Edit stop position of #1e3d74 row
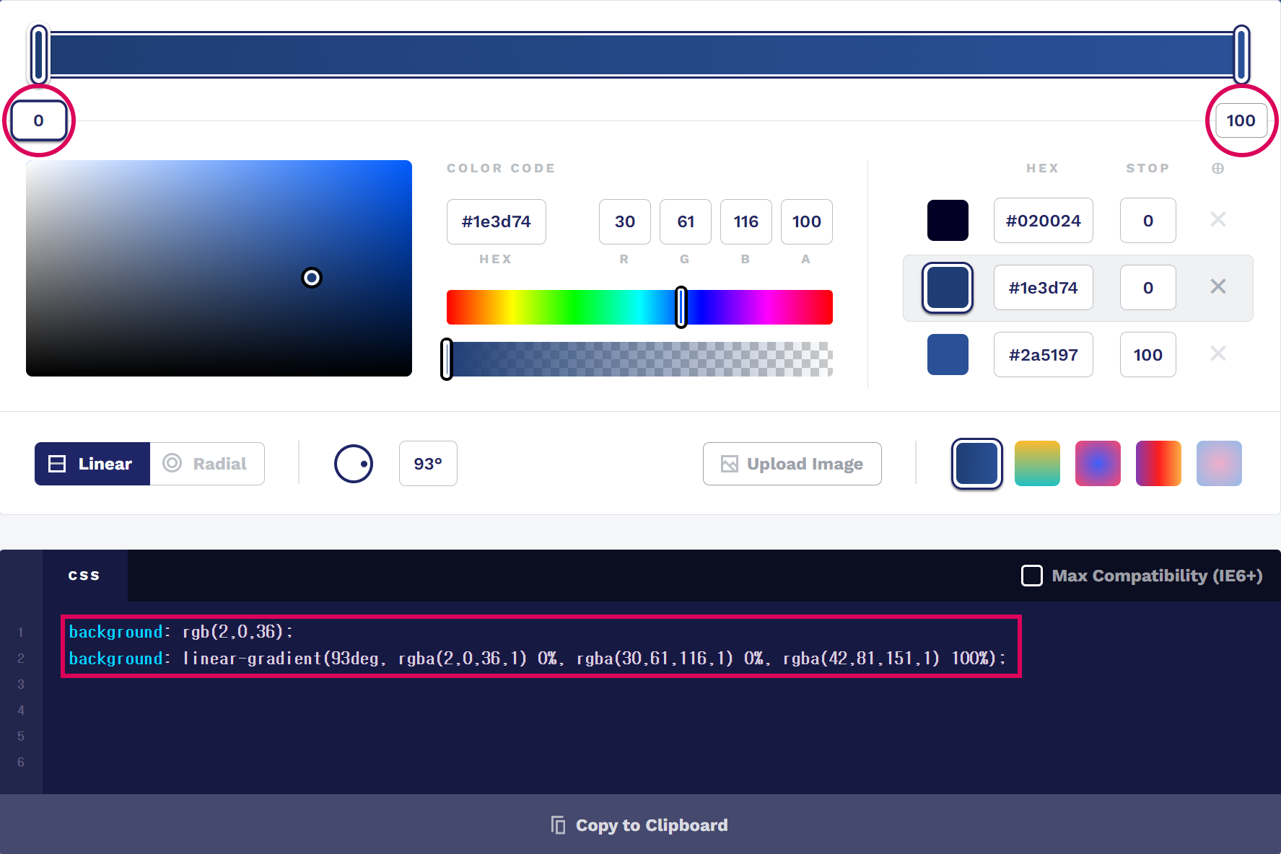1281x854 pixels. tap(1148, 288)
